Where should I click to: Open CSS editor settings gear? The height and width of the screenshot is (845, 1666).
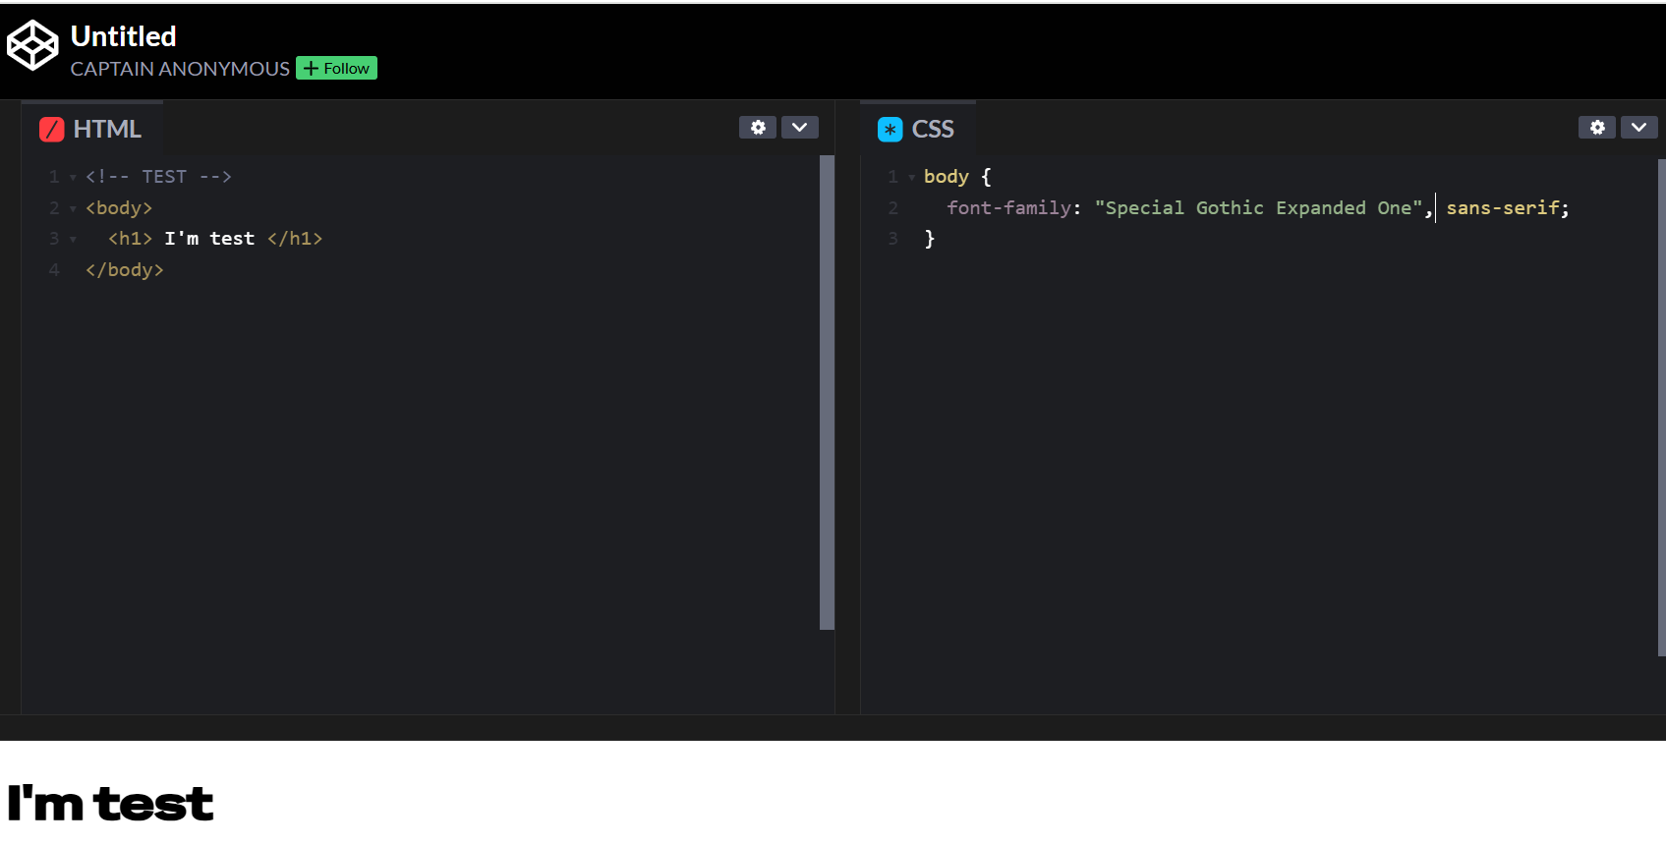[1597, 128]
